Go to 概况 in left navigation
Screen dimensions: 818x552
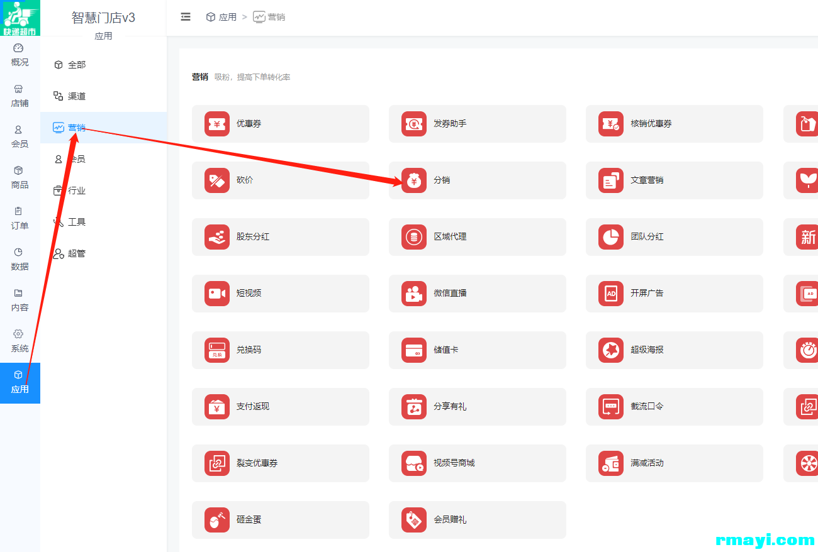(20, 55)
